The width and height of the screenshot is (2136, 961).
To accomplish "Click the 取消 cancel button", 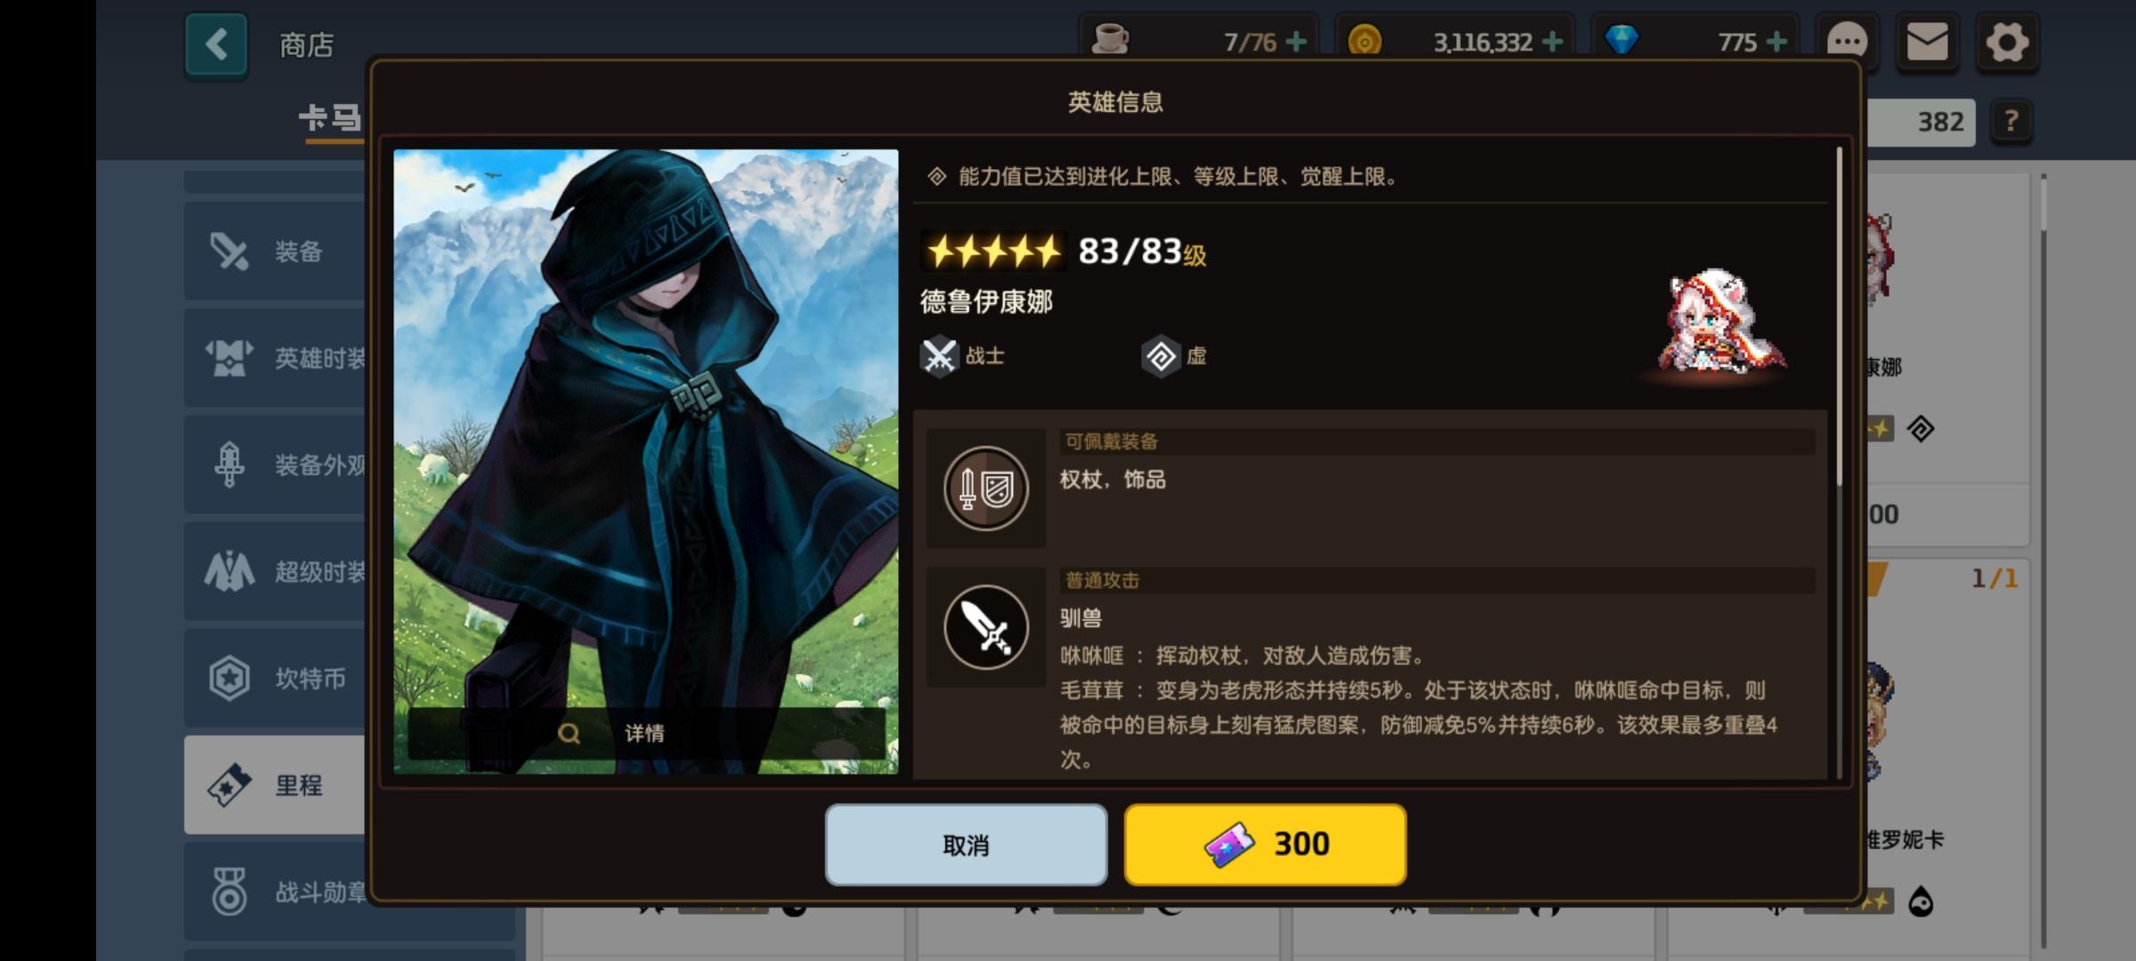I will click(x=967, y=844).
